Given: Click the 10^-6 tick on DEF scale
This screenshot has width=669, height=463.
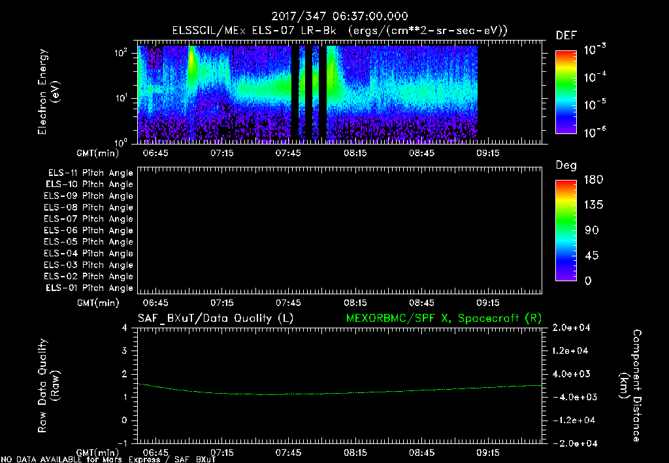Looking at the screenshot, I should (x=595, y=132).
